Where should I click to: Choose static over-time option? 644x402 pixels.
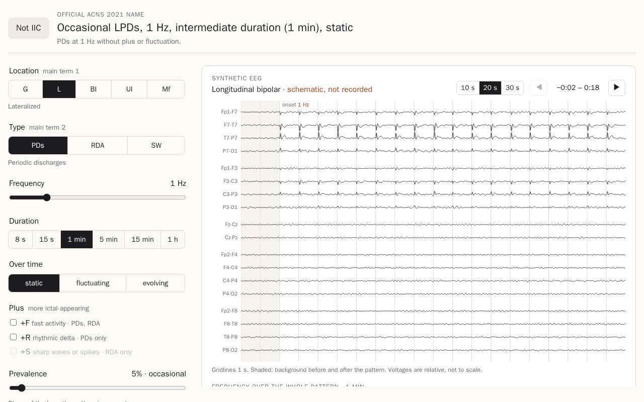[34, 283]
